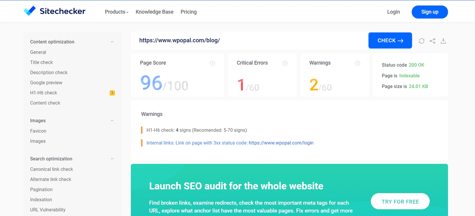The height and width of the screenshot is (216, 475).
Task: Select Content check in the sidebar
Action: click(x=45, y=103)
